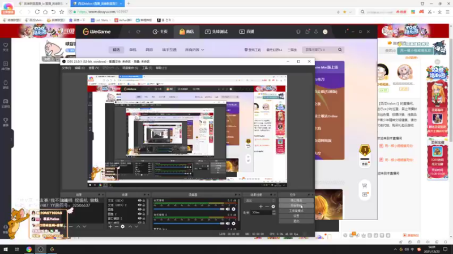
Task: Click the OBS 退出 exit button
Action: point(296,221)
